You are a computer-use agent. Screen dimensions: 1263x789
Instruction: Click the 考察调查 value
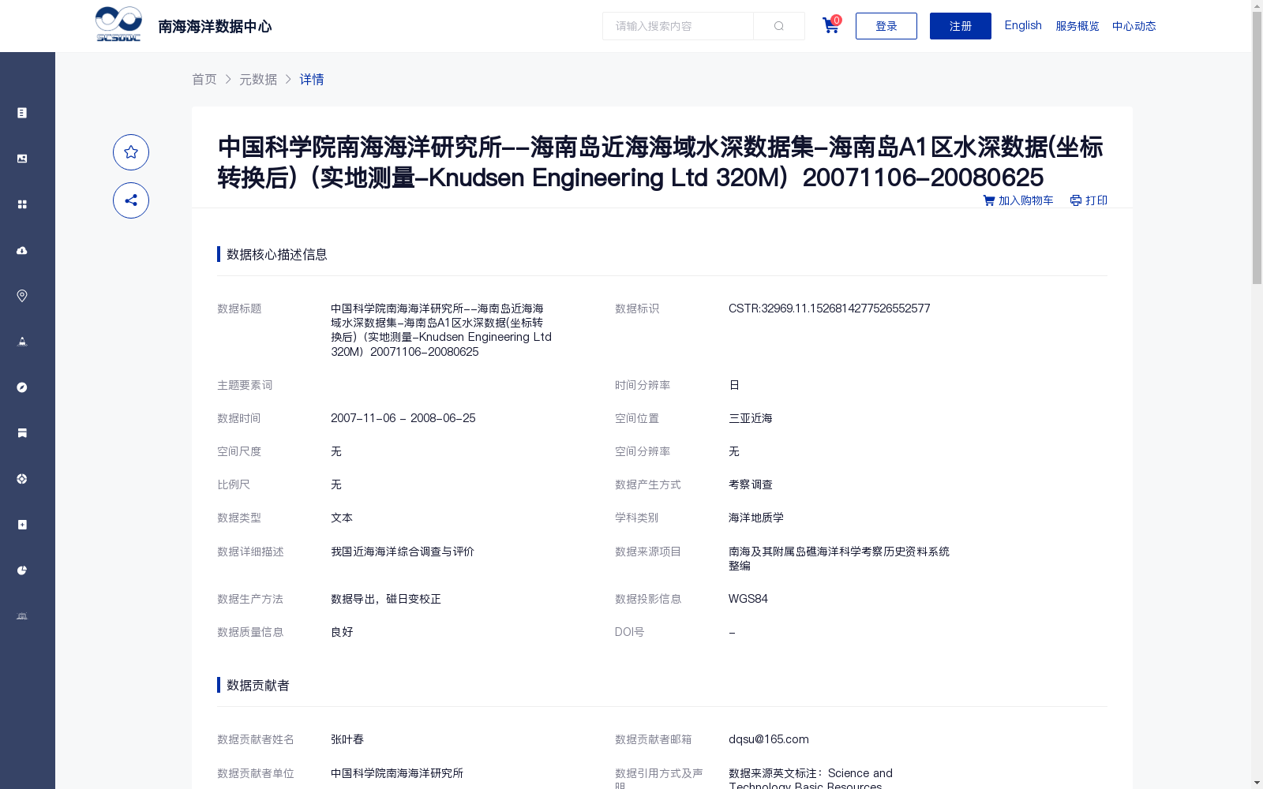pyautogui.click(x=751, y=484)
